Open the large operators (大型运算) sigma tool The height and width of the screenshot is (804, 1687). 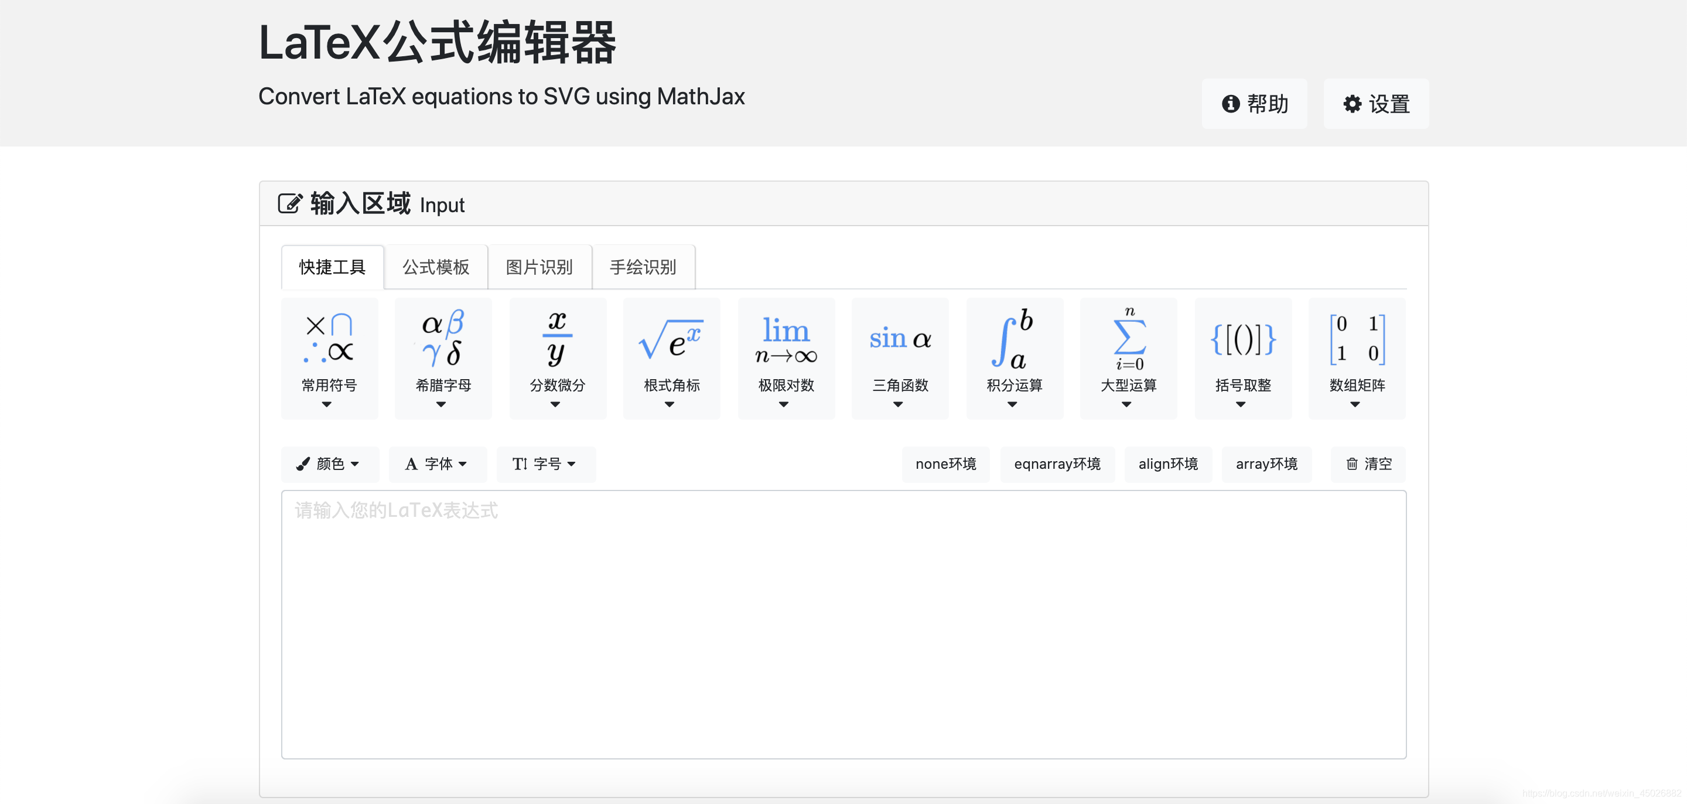point(1128,358)
